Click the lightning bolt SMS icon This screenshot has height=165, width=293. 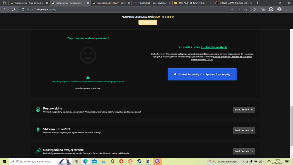38,130
